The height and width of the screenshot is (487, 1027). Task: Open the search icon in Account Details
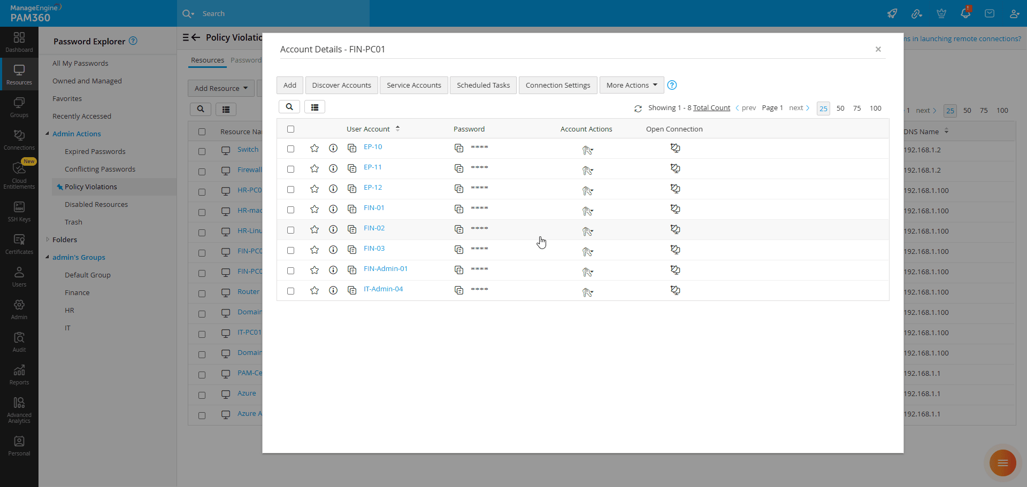(x=289, y=107)
